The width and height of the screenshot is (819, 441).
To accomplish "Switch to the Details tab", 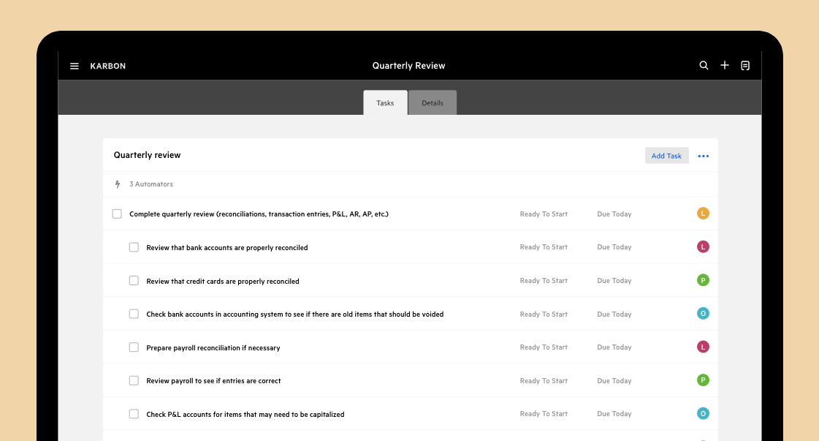I will 433,102.
